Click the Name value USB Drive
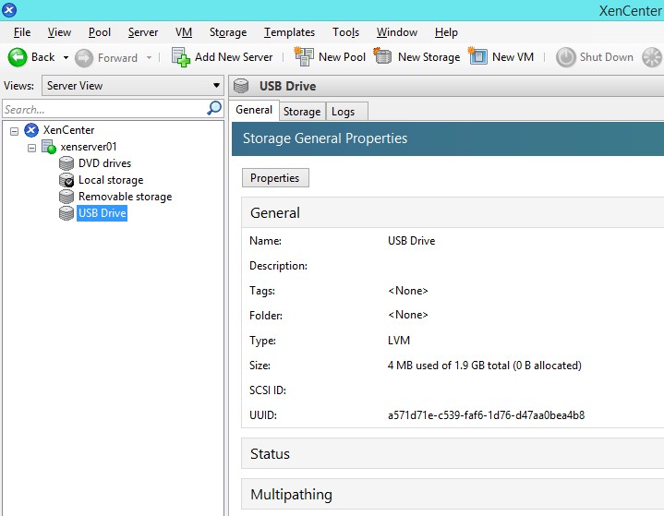The image size is (664, 516). click(x=411, y=241)
